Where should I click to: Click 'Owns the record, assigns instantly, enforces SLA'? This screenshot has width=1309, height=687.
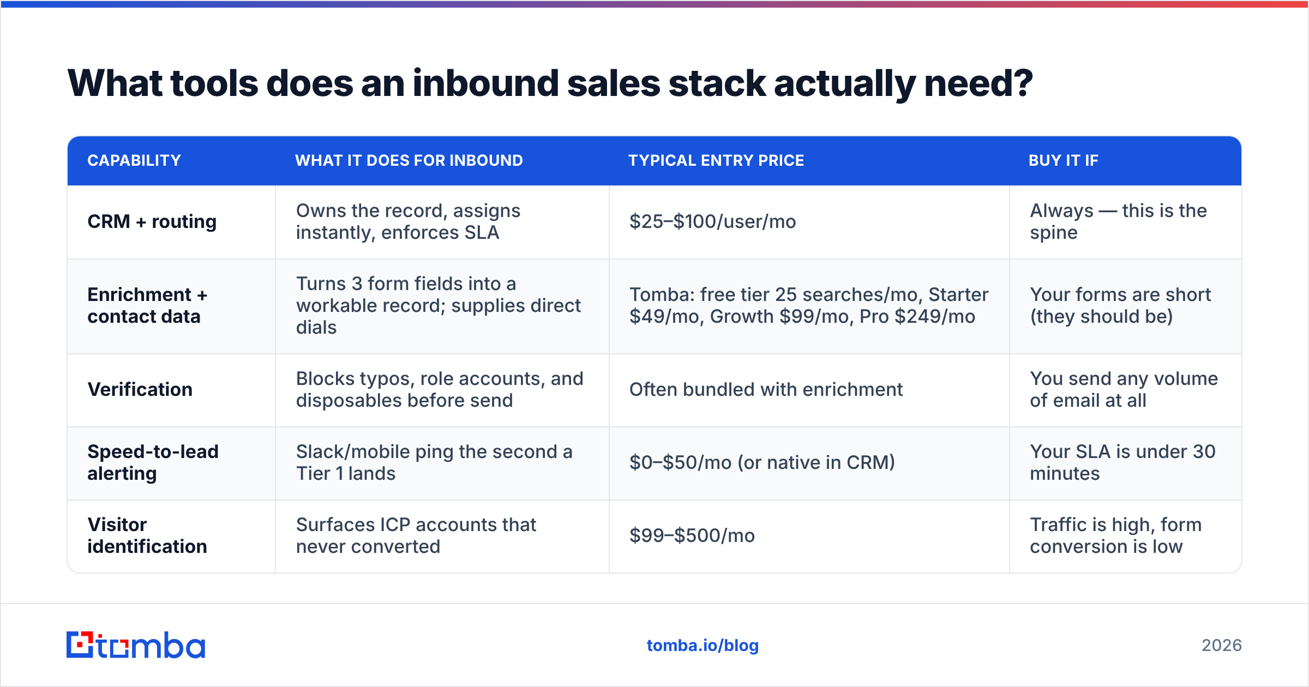(x=409, y=222)
